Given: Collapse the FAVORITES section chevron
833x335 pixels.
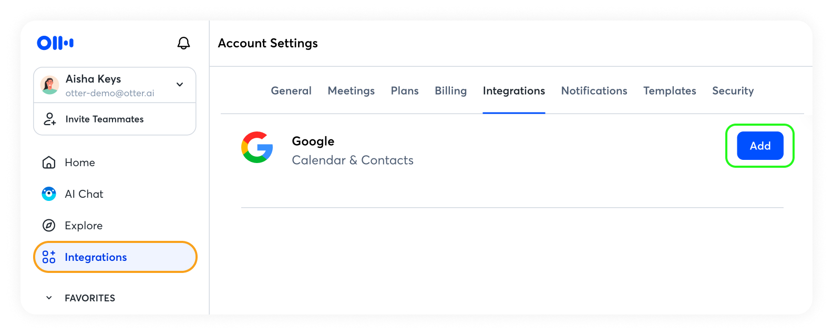Looking at the screenshot, I should (49, 298).
